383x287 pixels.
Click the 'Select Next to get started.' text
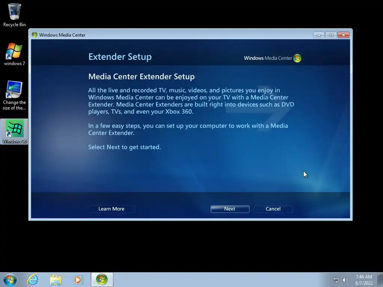pos(125,147)
